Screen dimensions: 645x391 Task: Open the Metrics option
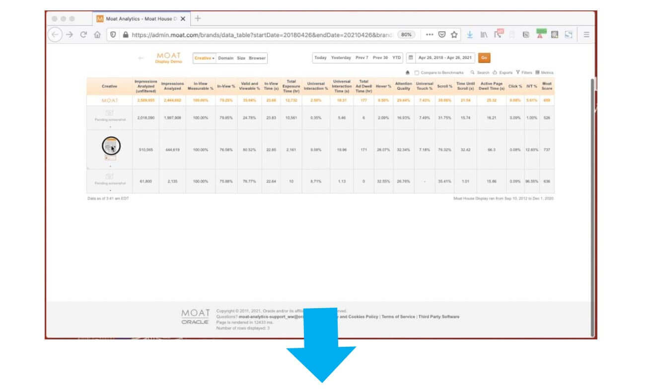coord(544,72)
